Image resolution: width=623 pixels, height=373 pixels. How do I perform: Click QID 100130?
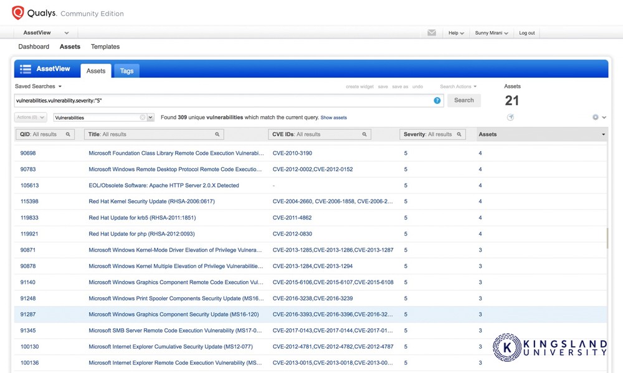pyautogui.click(x=29, y=346)
